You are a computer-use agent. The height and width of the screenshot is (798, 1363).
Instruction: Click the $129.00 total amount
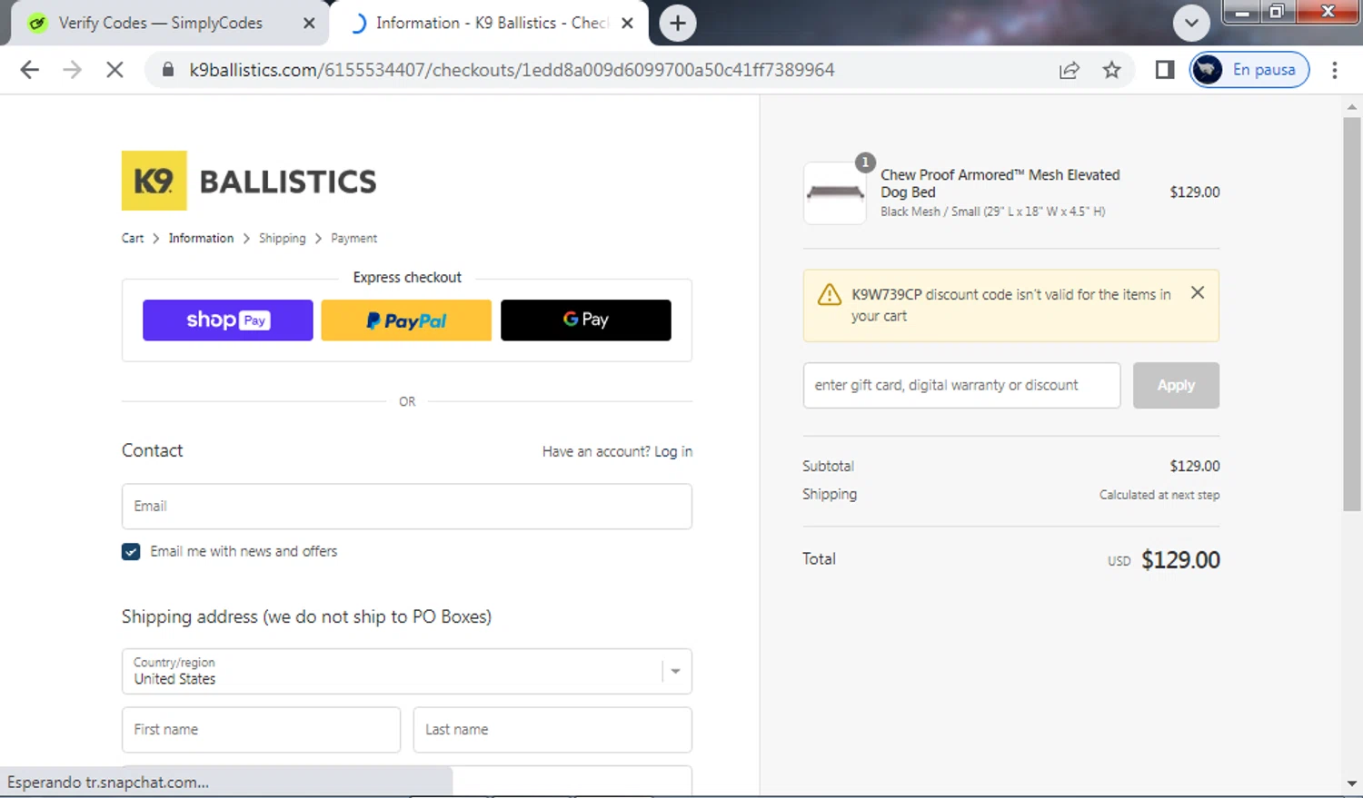1180,560
